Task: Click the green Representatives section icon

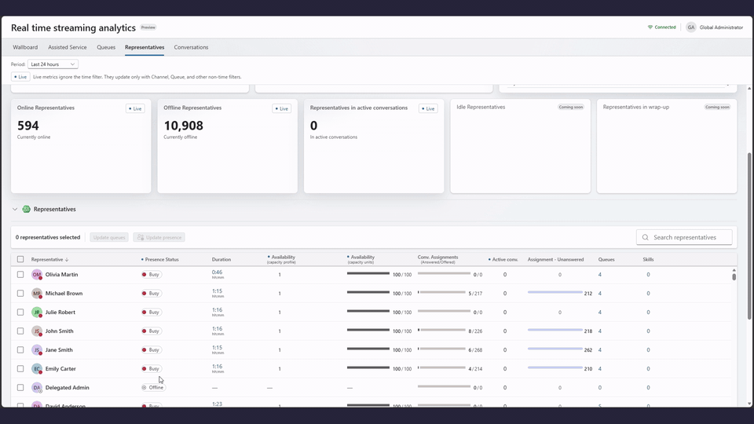Action: click(27, 209)
